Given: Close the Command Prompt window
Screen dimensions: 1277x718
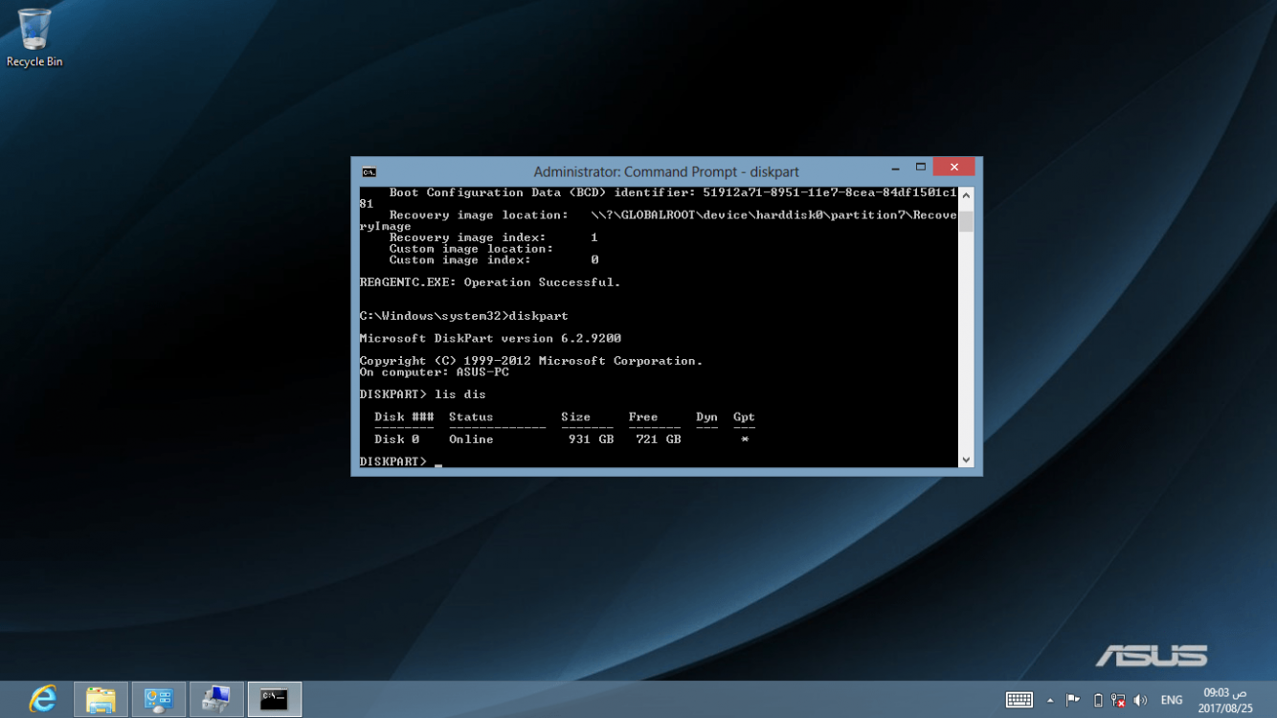Looking at the screenshot, I should point(953,168).
